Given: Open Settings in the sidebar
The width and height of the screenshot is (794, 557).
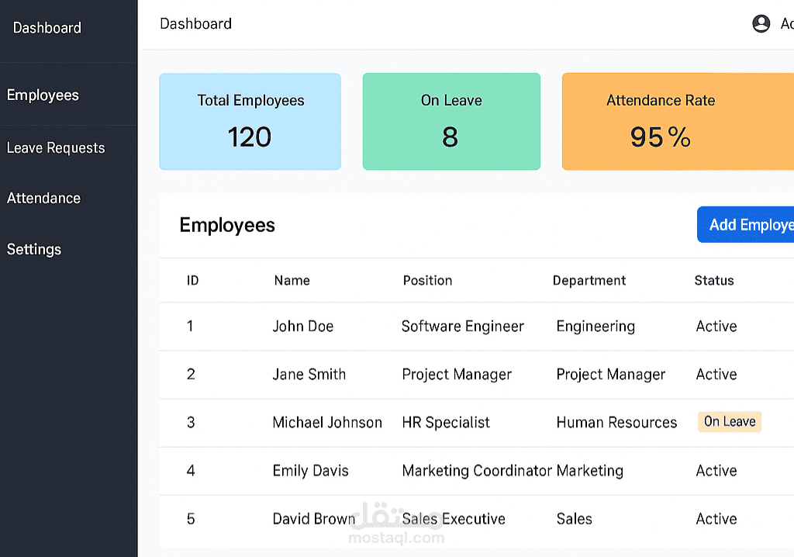Looking at the screenshot, I should (34, 249).
